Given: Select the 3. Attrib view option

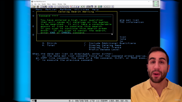Looking at the screenshot, I should 49,43.
